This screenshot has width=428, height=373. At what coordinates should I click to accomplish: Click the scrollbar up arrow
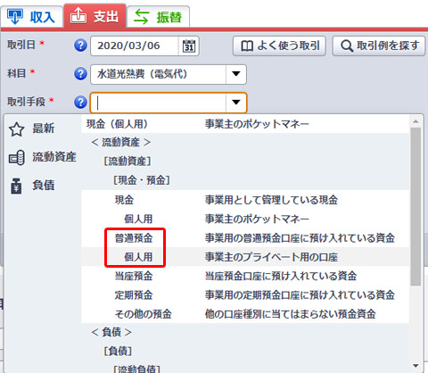tap(416, 121)
